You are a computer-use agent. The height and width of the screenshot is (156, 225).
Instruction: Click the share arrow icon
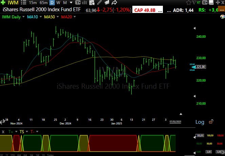[x=114, y=2]
